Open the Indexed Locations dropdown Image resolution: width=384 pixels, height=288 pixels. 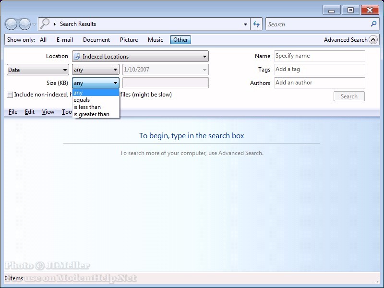coord(140,56)
